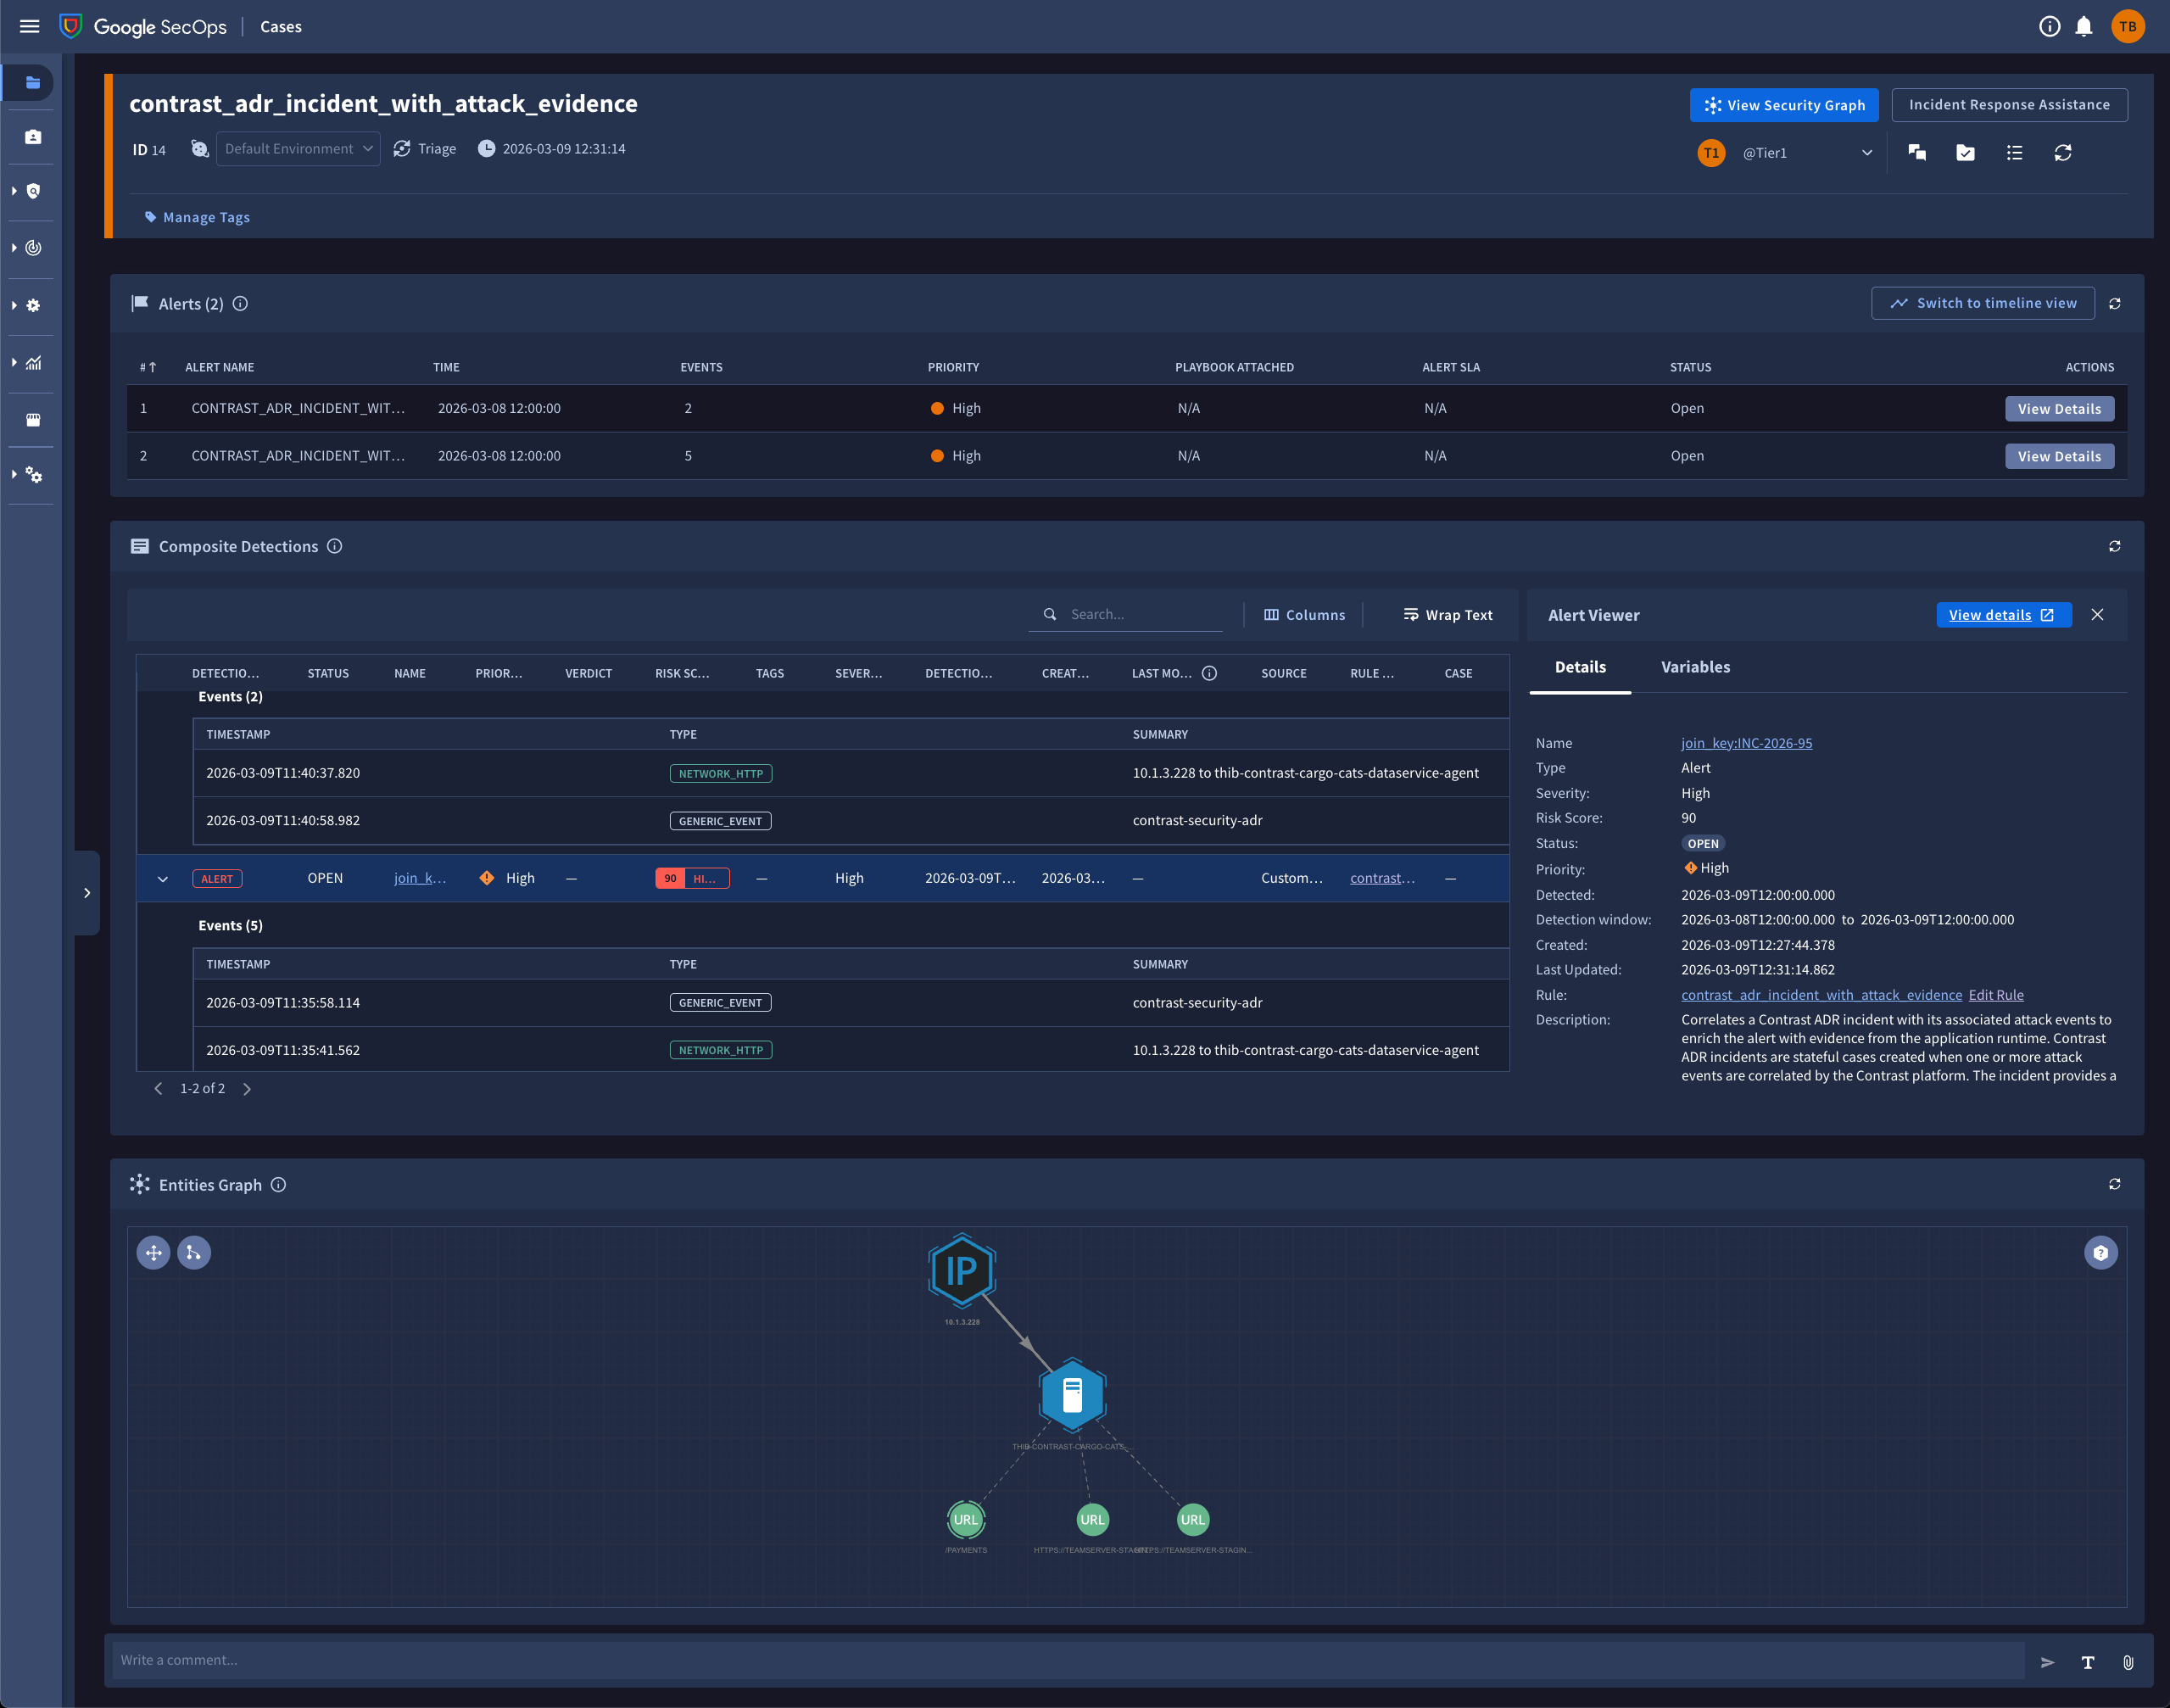Viewport: 2170px width, 1708px height.
Task: Refresh the Entities Graph widget
Action: click(x=2115, y=1184)
